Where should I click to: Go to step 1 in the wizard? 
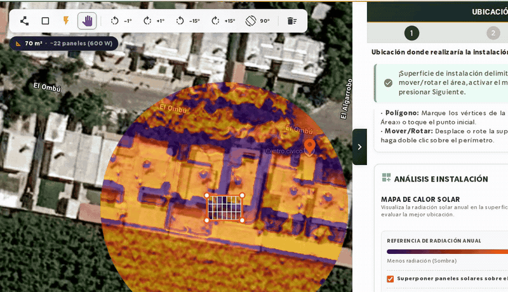pos(411,33)
